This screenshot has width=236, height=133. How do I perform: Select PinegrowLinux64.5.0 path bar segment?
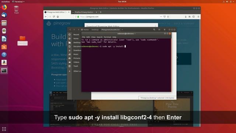(110, 30)
